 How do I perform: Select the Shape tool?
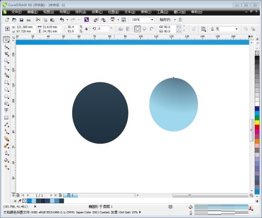point(6,47)
